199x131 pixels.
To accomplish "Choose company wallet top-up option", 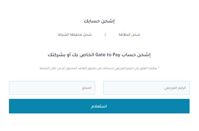I will point(75,35).
